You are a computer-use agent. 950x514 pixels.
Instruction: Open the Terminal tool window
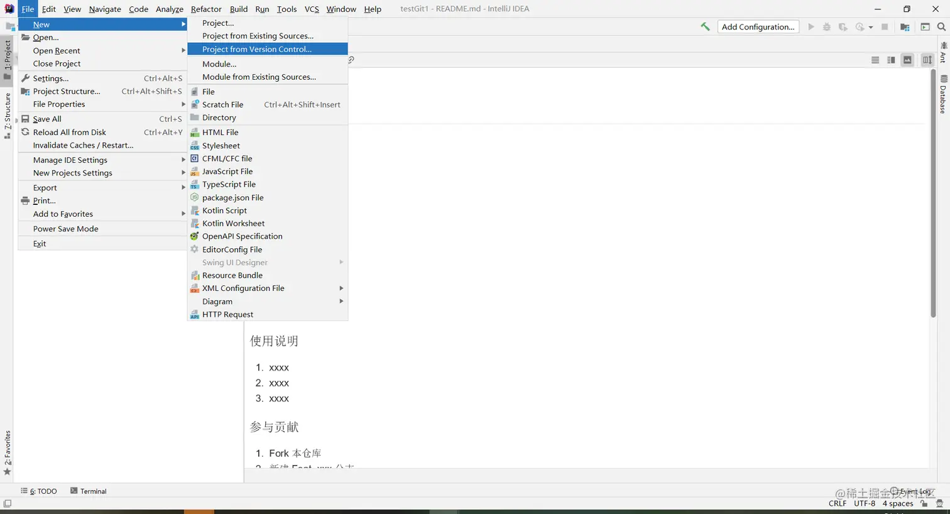pos(89,491)
